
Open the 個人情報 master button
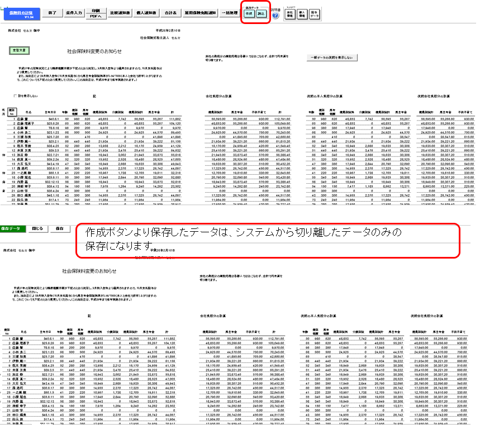tap(302, 14)
